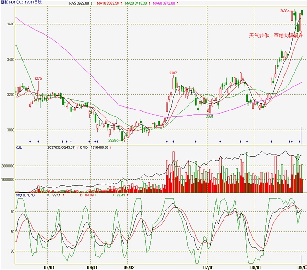
Task: Click the 50 level on KDJ axis
Action: click(12, 232)
